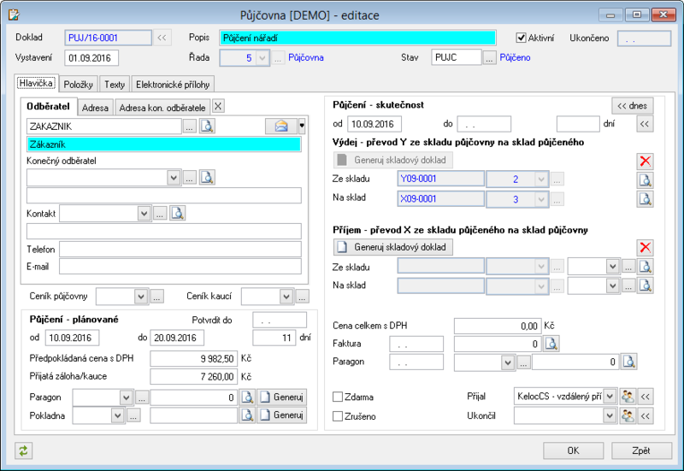Expand the Pokladna dropdown
Viewport: 684px width, 471px height.
(117, 415)
